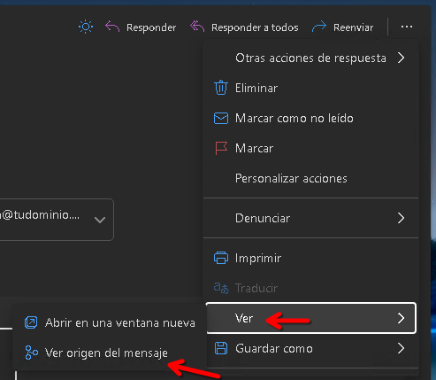Click the printer icon beside Imprimir
436x380 pixels.
tap(221, 258)
